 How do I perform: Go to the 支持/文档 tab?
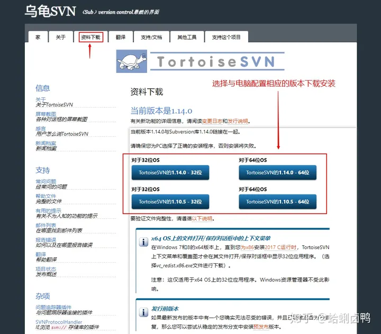151,37
